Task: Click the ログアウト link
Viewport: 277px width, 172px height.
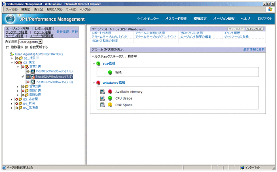Action: pos(264,19)
